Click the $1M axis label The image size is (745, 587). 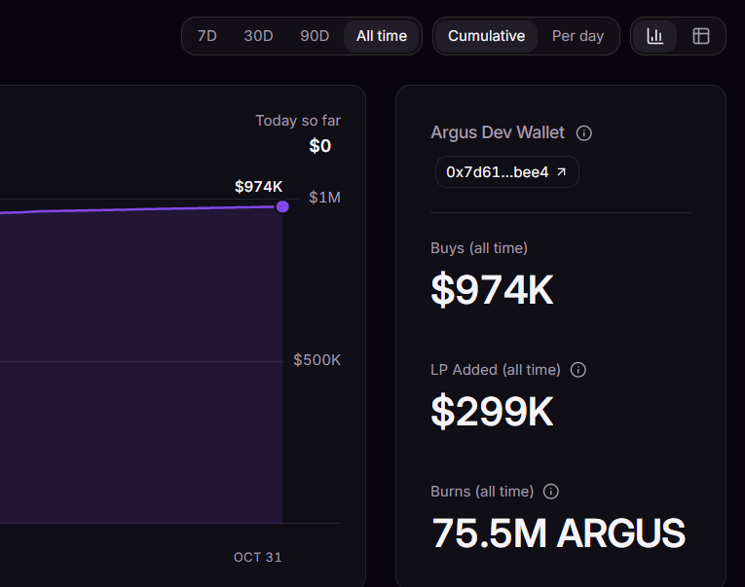click(x=324, y=197)
